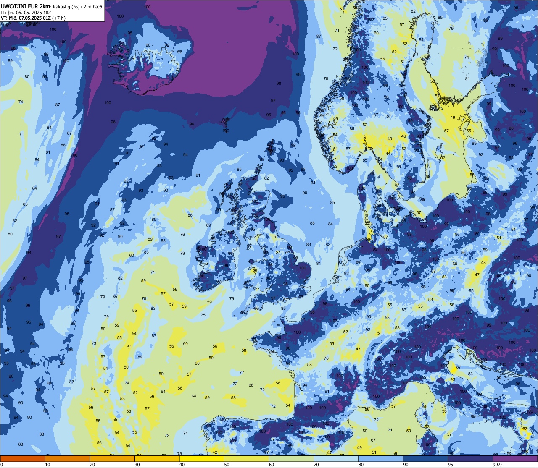
Task: Click the legend tick label 50 under color bar
Action: pyautogui.click(x=227, y=465)
